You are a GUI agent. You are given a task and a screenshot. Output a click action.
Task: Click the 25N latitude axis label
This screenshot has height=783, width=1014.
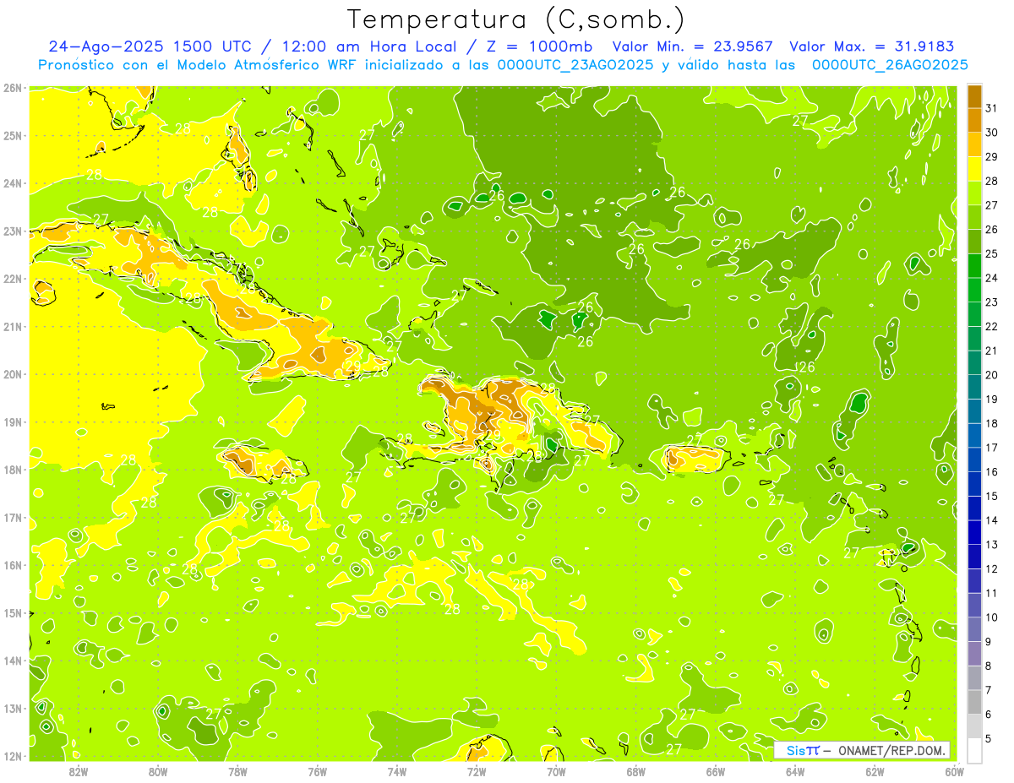(12, 135)
